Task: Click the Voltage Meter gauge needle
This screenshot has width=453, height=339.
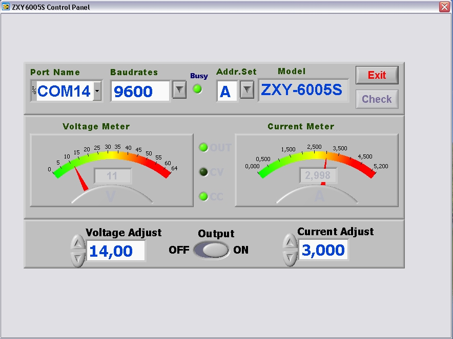Action: click(x=81, y=179)
